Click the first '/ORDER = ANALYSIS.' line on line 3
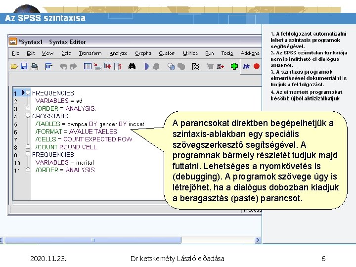356x267 pixels. pos(65,108)
